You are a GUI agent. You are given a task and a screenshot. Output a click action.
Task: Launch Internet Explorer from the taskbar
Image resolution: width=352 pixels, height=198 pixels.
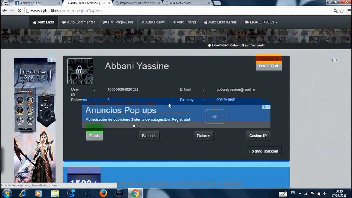pos(23,193)
